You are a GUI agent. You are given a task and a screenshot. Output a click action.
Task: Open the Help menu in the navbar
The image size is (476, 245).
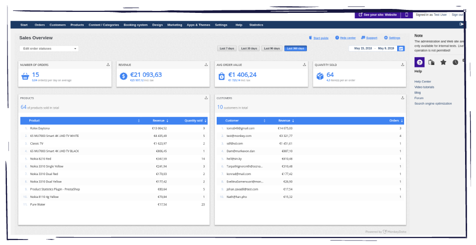click(239, 25)
